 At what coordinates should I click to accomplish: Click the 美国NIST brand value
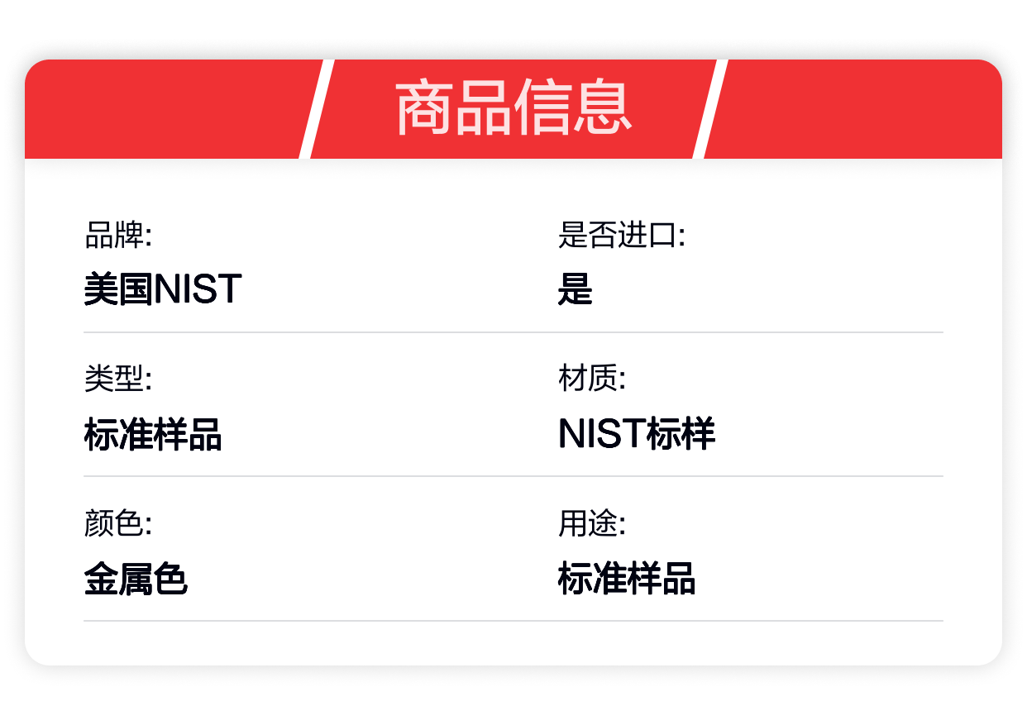coord(163,289)
